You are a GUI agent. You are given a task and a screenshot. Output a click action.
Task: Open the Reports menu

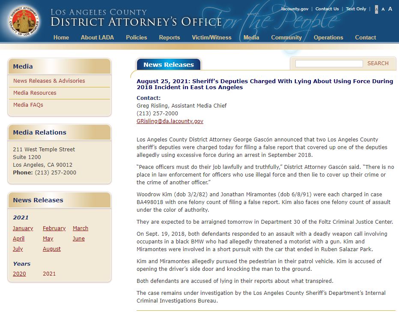[x=170, y=37]
